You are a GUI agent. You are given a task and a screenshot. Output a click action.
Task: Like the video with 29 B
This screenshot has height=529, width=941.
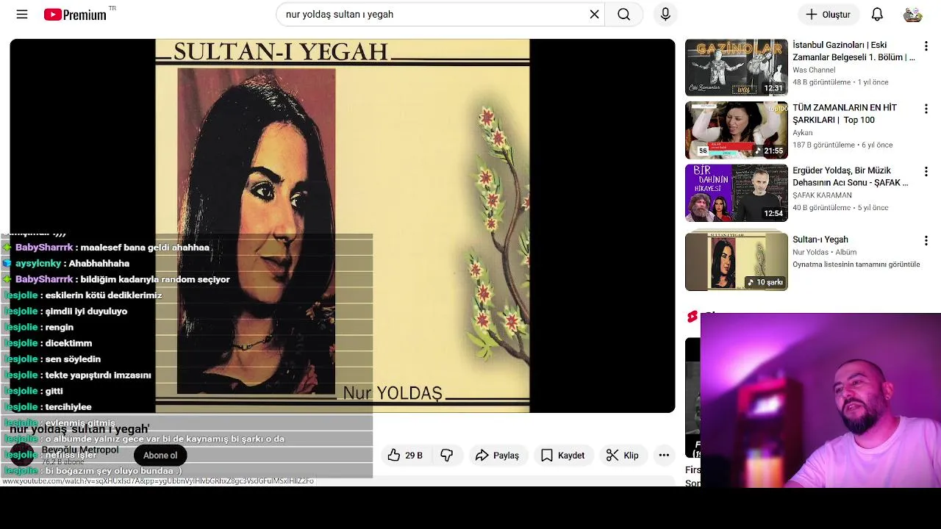[x=405, y=456]
